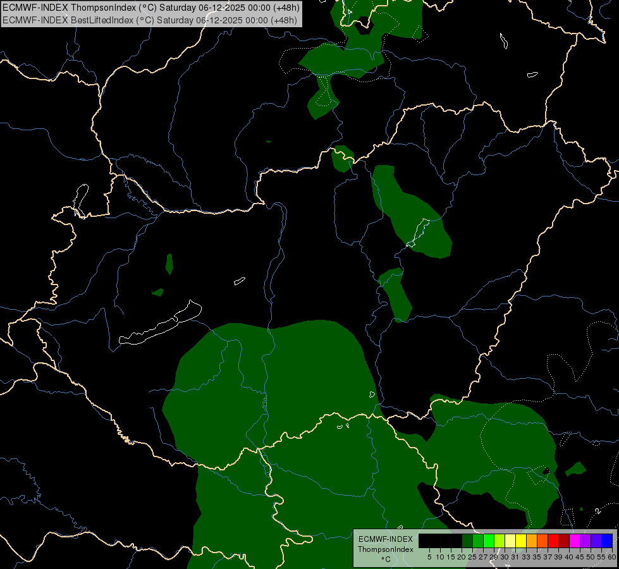The height and width of the screenshot is (569, 619).
Task: Click the legend tick label '55'
Action: tap(601, 557)
